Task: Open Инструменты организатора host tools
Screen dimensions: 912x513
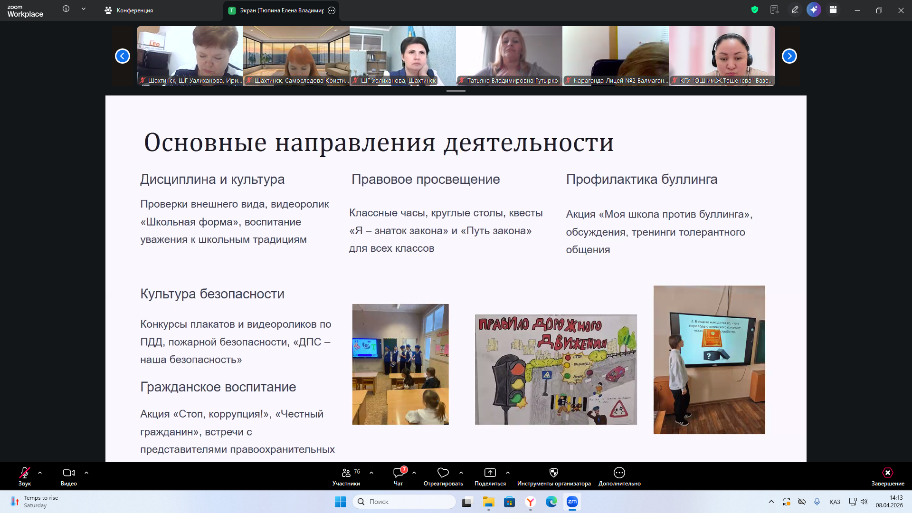Action: [x=553, y=476]
